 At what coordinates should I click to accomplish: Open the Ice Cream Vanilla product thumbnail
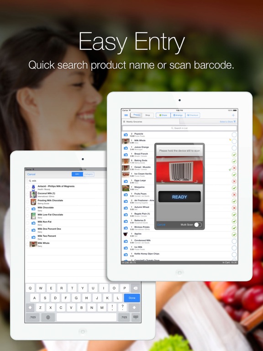click(x=126, y=175)
